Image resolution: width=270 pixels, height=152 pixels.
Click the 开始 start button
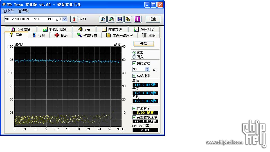[144, 44]
